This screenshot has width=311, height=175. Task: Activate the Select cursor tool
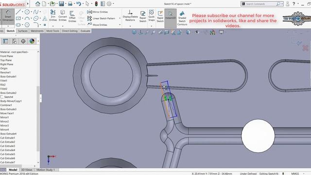click(x=87, y=3)
